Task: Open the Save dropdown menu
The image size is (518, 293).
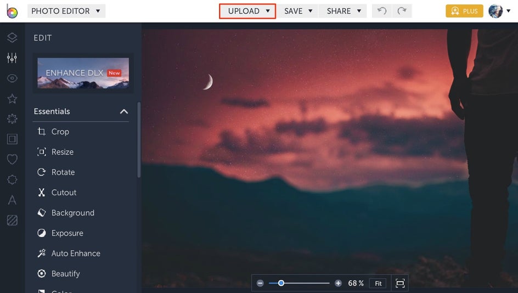Action: [297, 11]
